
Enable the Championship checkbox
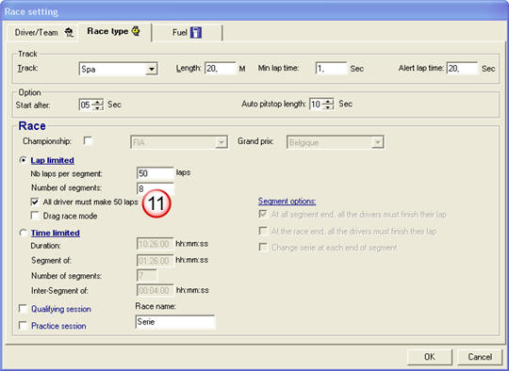[88, 141]
